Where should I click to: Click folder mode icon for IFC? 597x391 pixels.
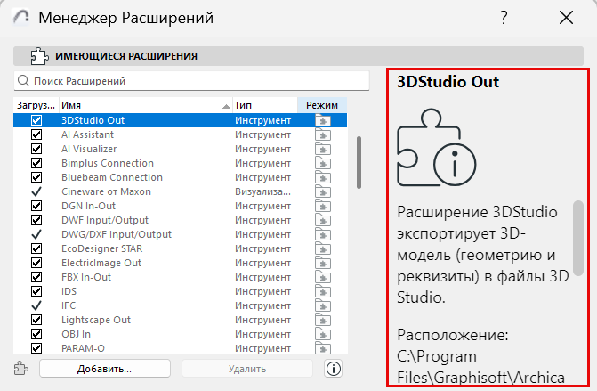coord(323,306)
